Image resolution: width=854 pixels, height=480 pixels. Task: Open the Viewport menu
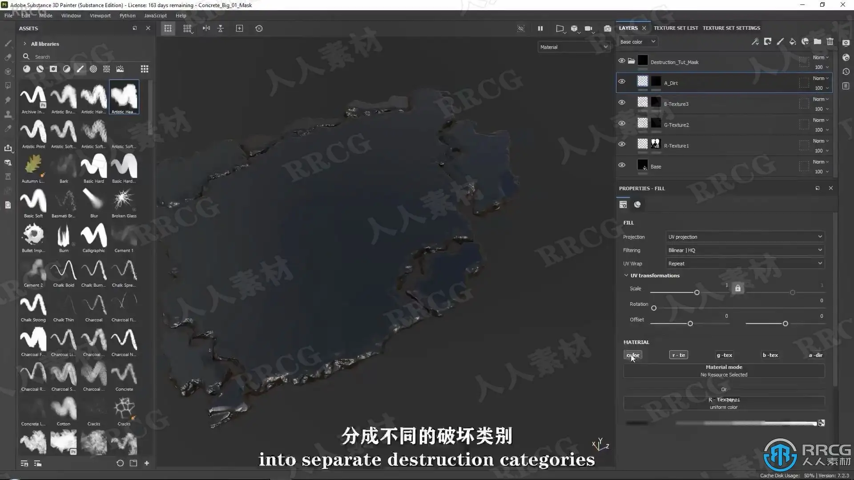(x=100, y=16)
